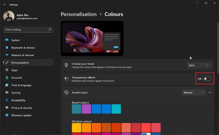Screen dimensions: 219x135
Task: Open System settings
Action: [28, 40]
